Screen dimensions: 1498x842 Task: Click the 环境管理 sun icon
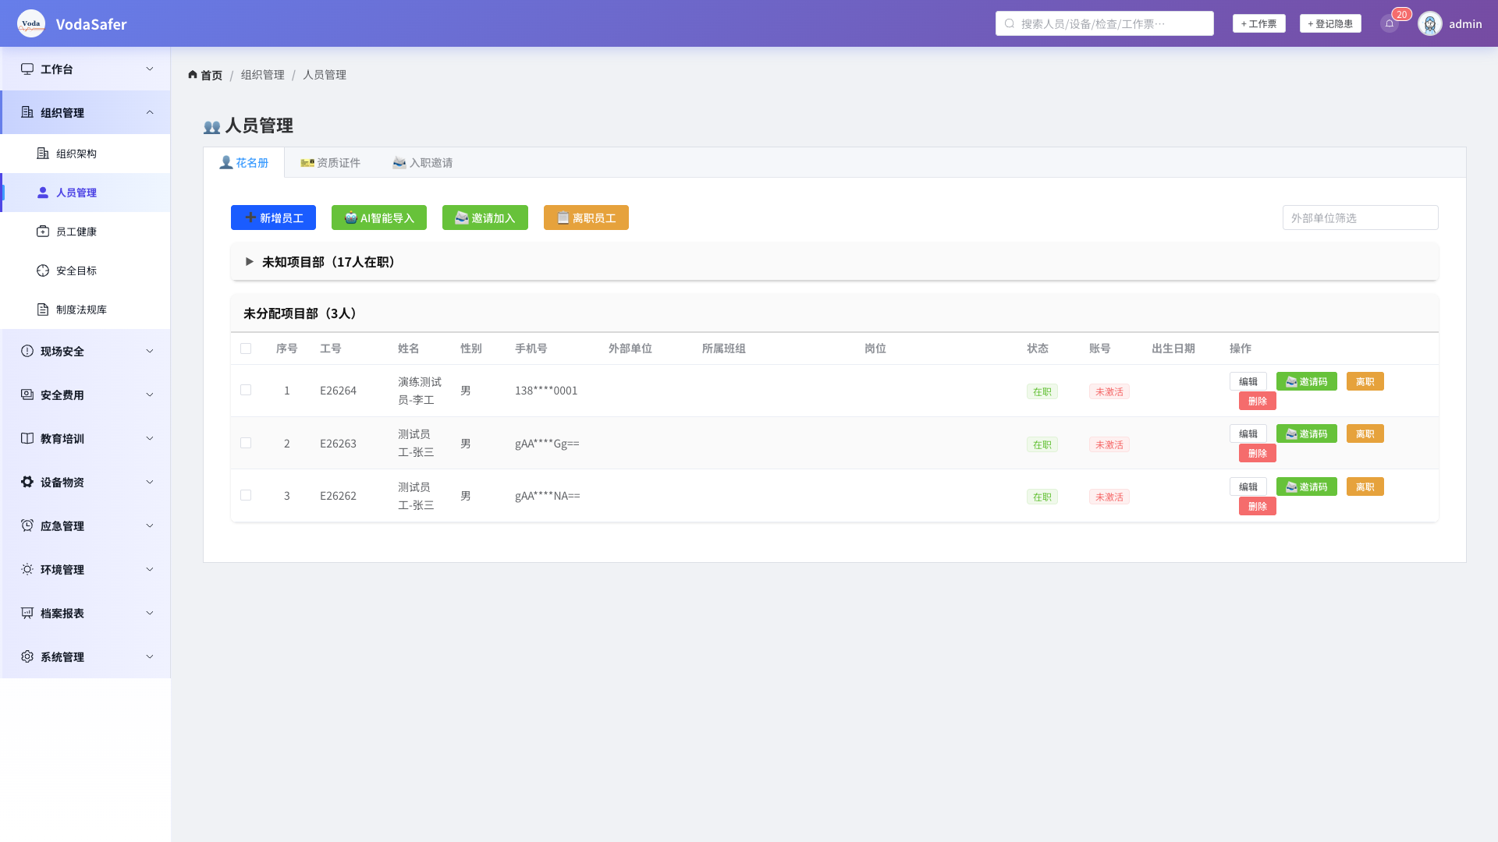click(27, 569)
